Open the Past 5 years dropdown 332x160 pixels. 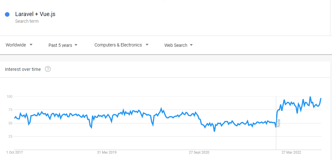63,45
